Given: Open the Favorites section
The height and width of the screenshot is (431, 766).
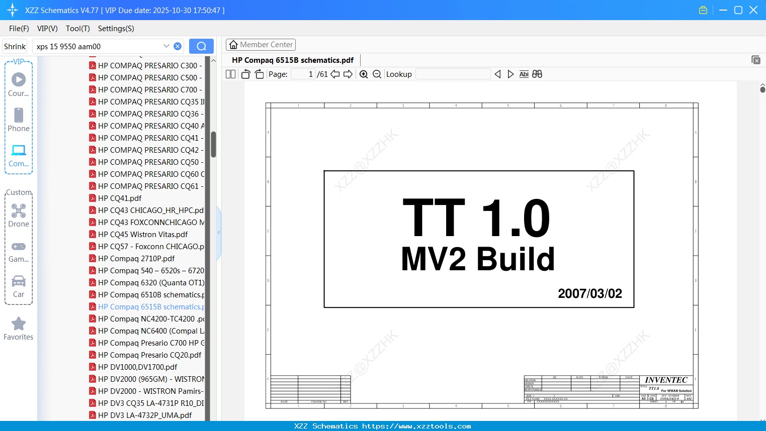Looking at the screenshot, I should tap(19, 329).
